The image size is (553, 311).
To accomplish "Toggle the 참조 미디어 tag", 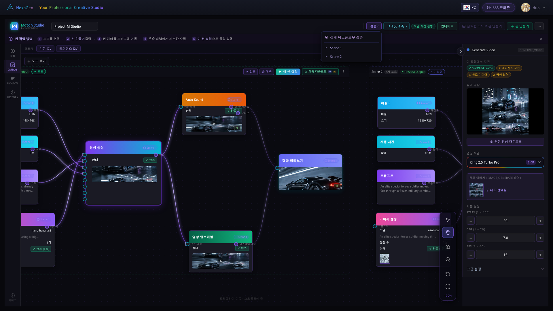I will click(478, 75).
